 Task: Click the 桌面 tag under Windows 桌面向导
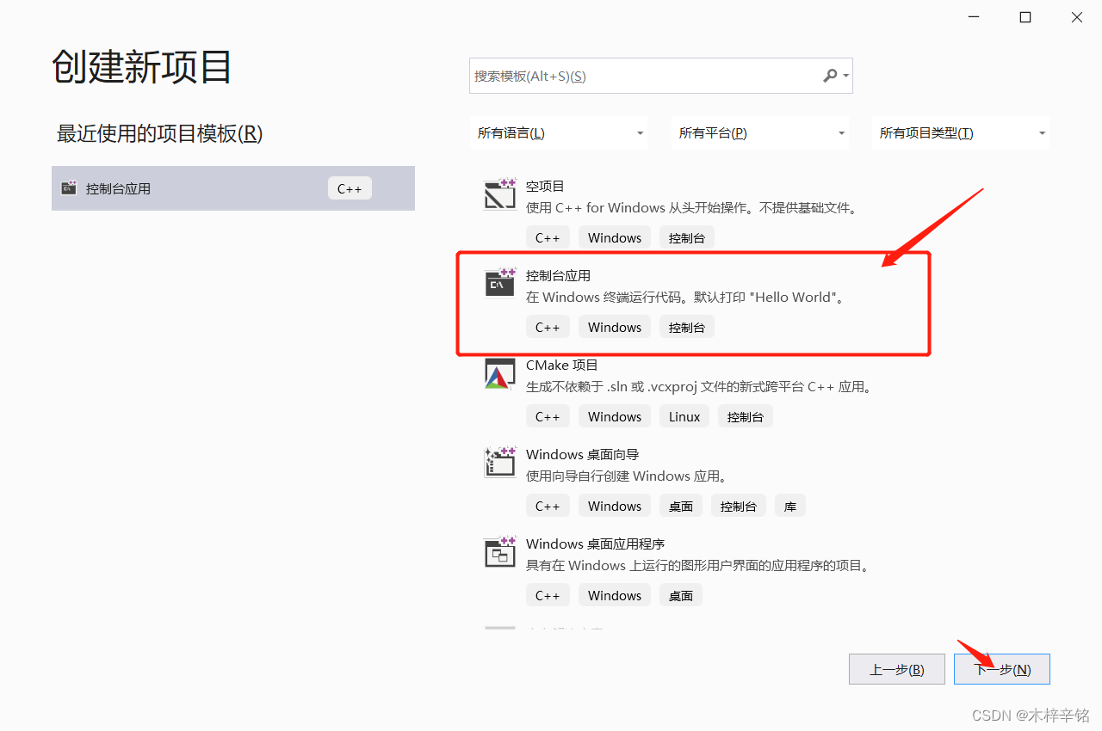pyautogui.click(x=681, y=506)
